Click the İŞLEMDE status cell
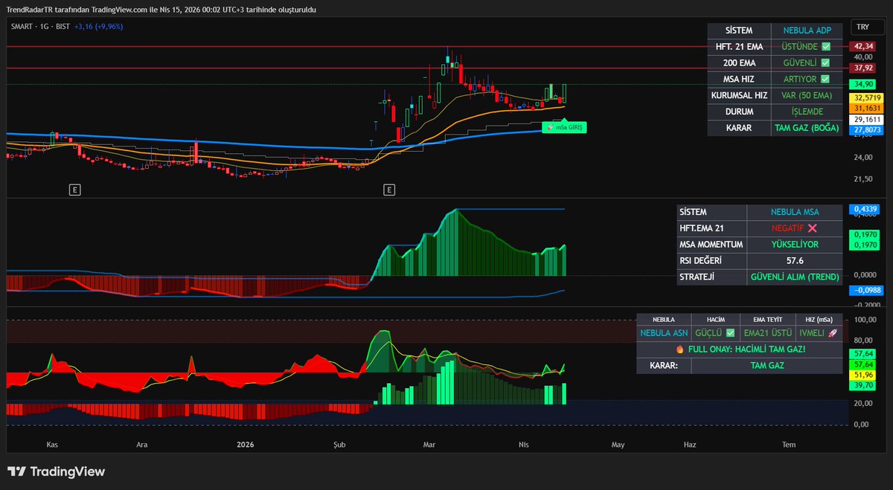Image resolution: width=893 pixels, height=490 pixels. [x=807, y=112]
